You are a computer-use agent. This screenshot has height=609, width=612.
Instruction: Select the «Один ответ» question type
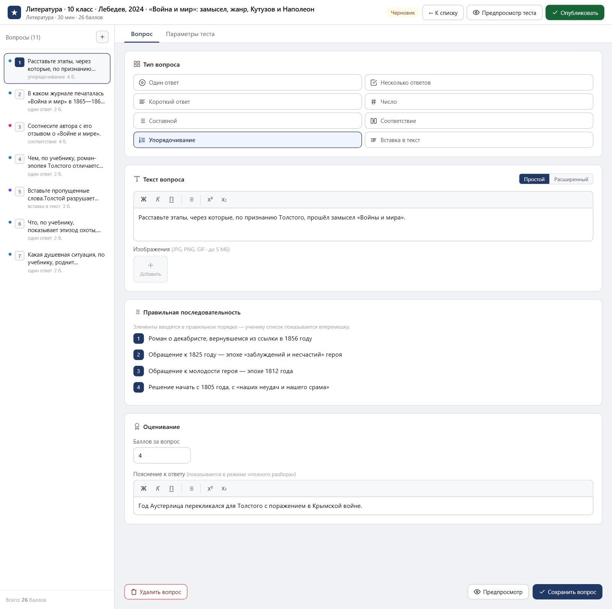247,82
